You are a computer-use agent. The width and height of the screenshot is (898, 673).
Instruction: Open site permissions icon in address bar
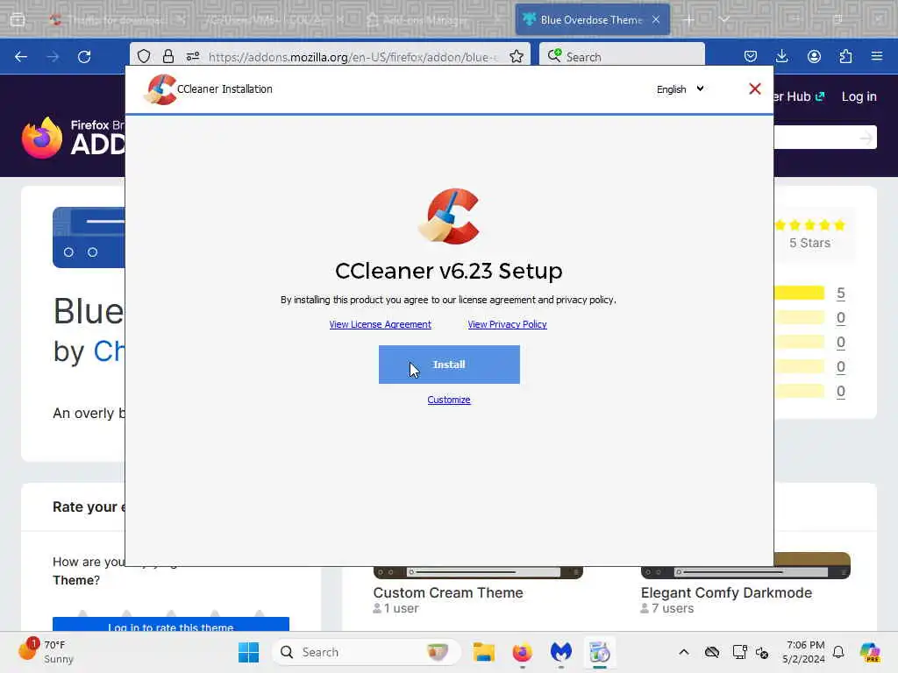tap(192, 56)
